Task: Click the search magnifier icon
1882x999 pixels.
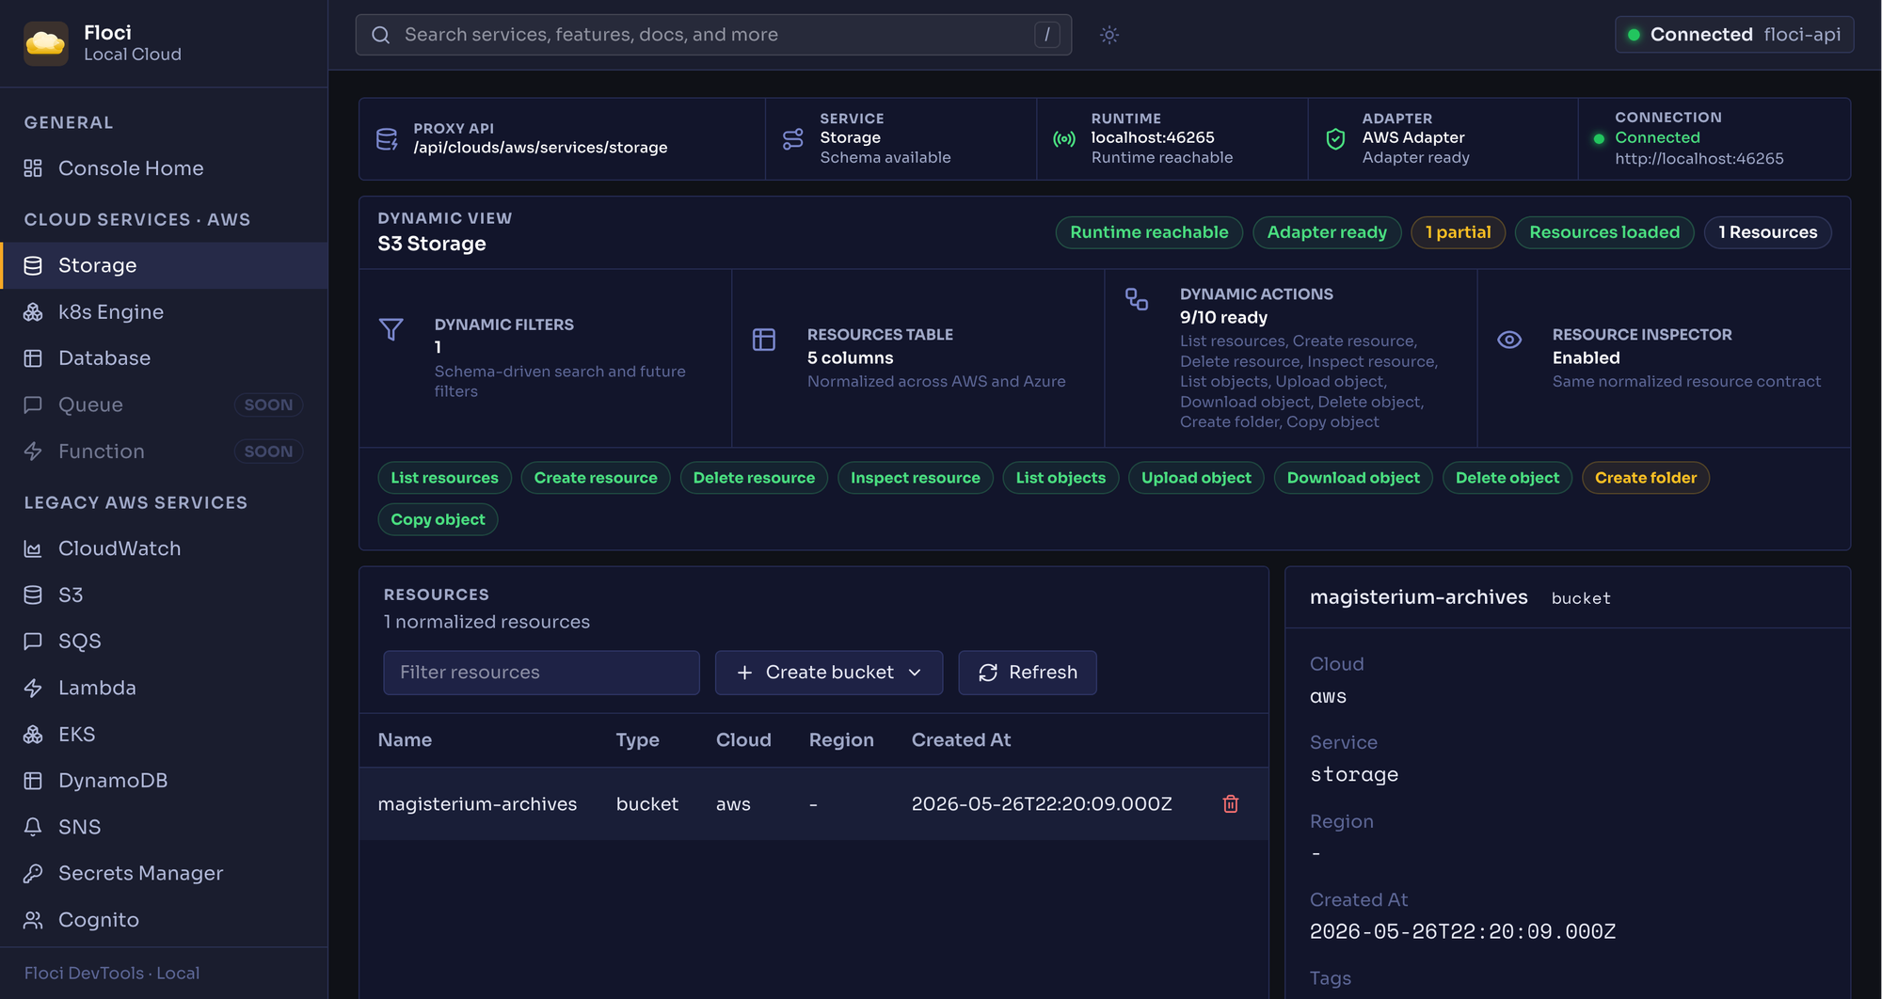Action: click(x=380, y=35)
